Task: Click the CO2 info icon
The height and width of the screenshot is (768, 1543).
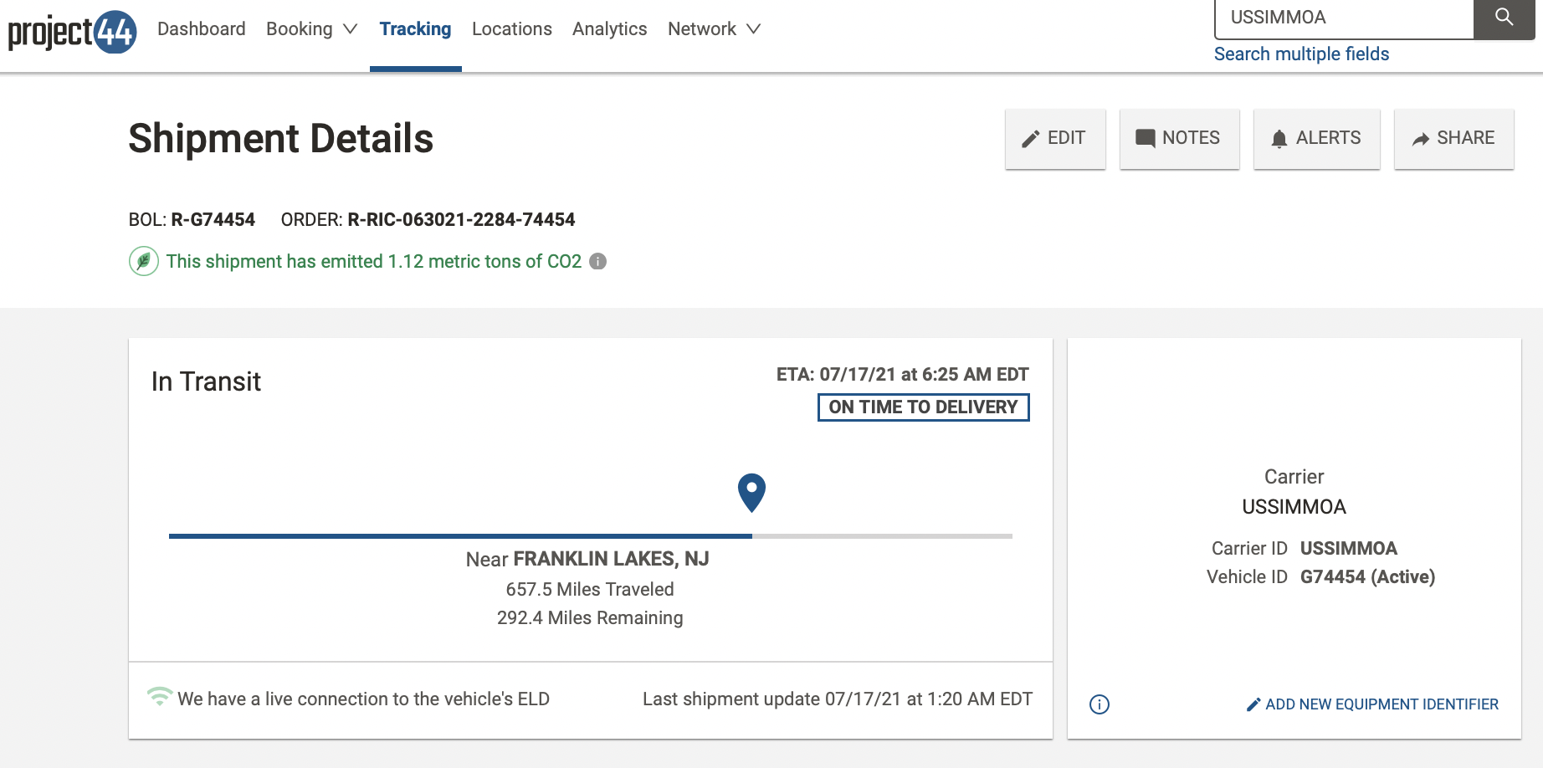Action: pos(597,262)
